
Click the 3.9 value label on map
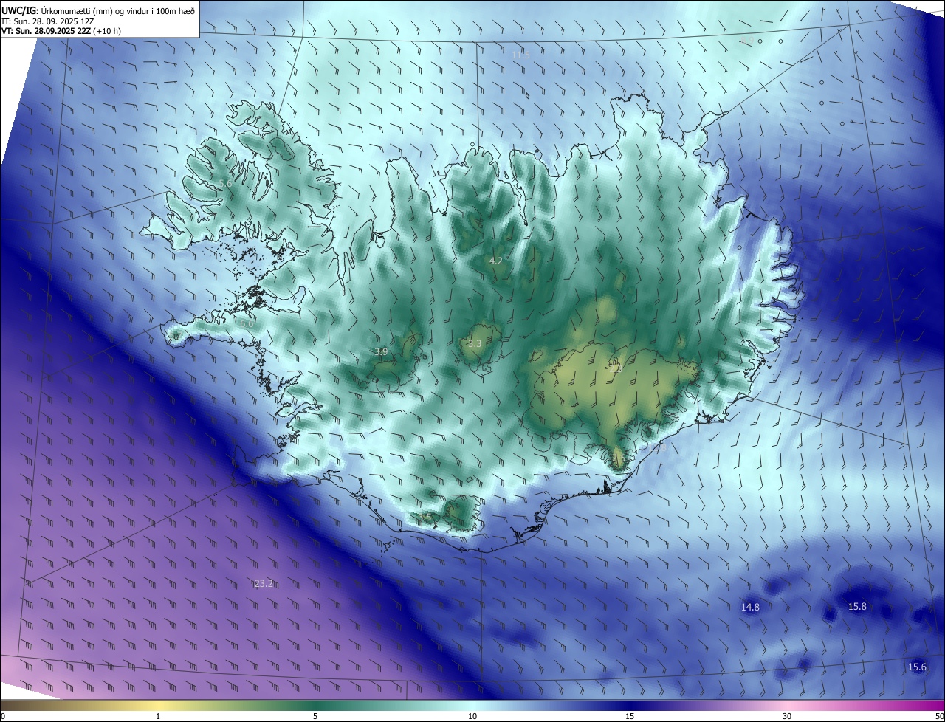pyautogui.click(x=381, y=352)
